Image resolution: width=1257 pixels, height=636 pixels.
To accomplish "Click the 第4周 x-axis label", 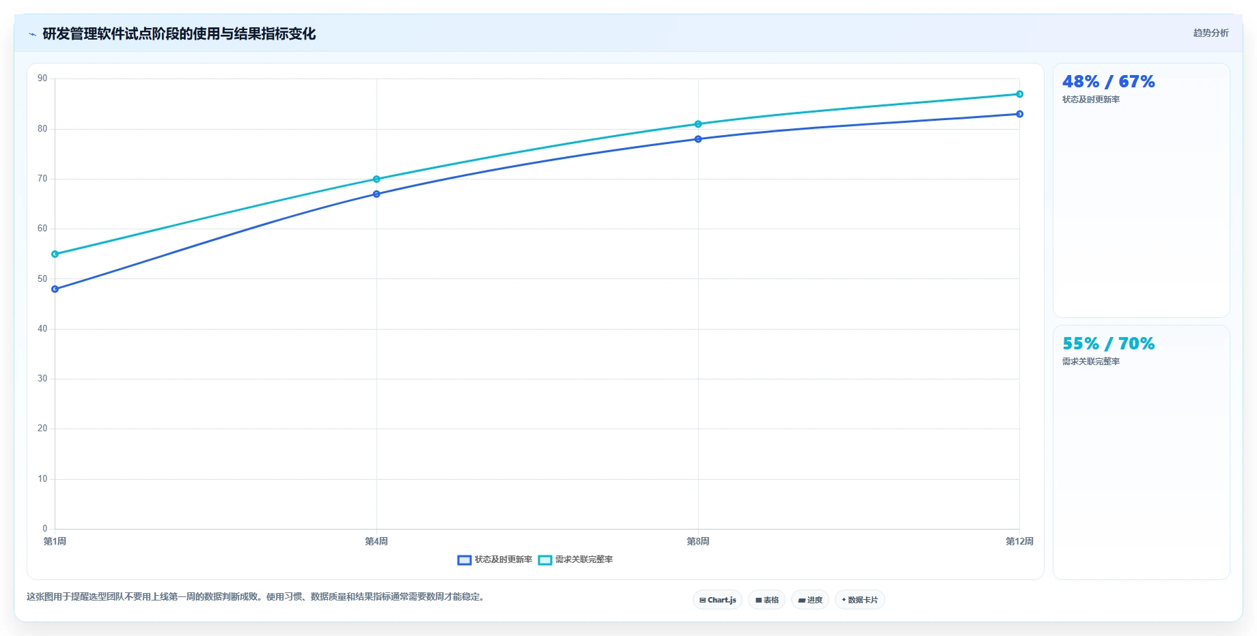I will (376, 541).
